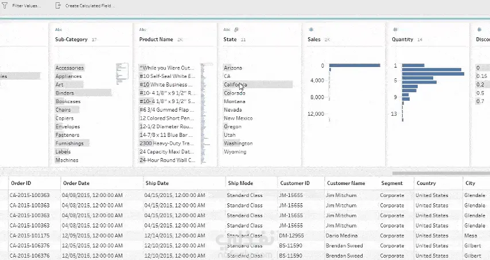Screen dimensions: 490x260
Task: Click the Abc data type icon for State
Action: click(x=227, y=30)
